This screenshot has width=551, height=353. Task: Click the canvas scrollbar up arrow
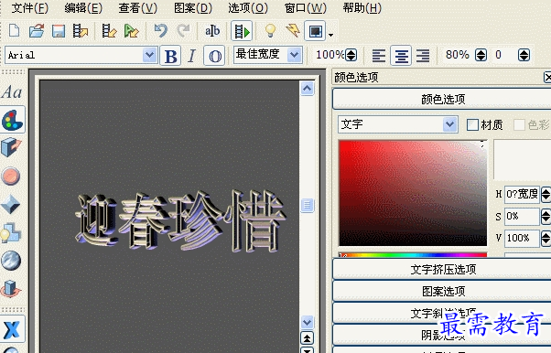tap(308, 89)
